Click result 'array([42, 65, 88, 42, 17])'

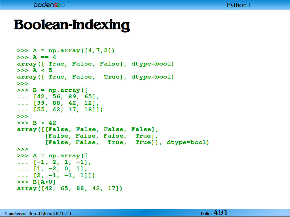(70, 188)
